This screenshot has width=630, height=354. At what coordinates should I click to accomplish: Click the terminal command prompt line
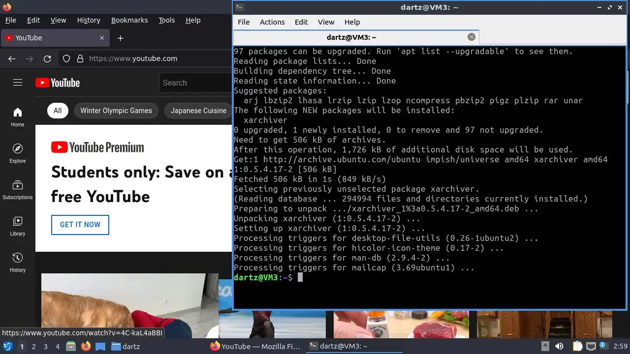click(429, 277)
